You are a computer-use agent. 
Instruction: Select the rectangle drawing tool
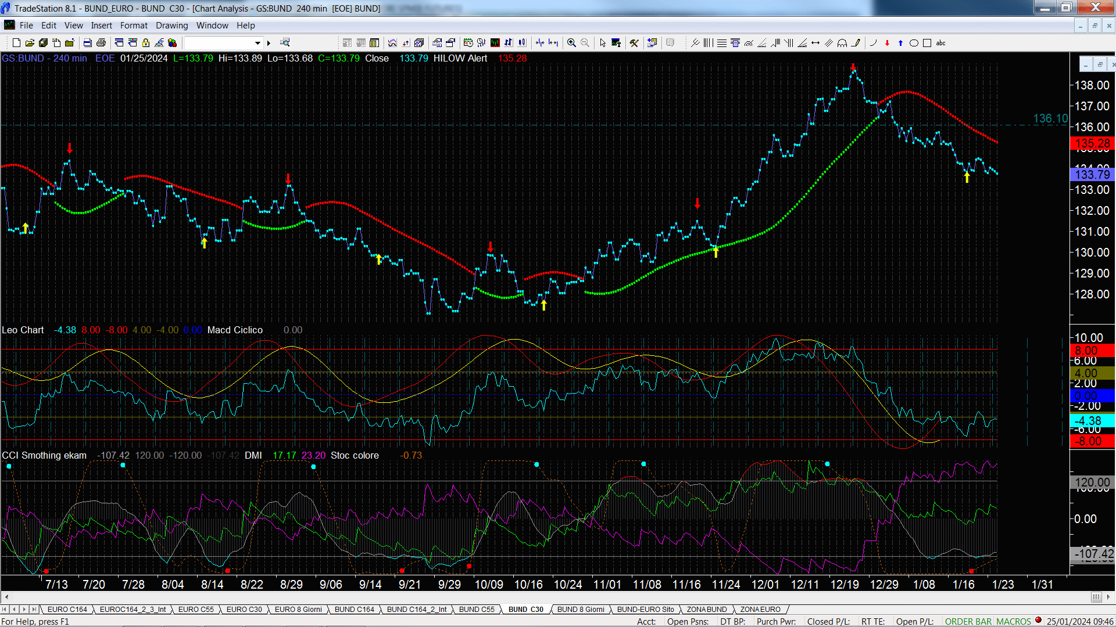click(927, 43)
